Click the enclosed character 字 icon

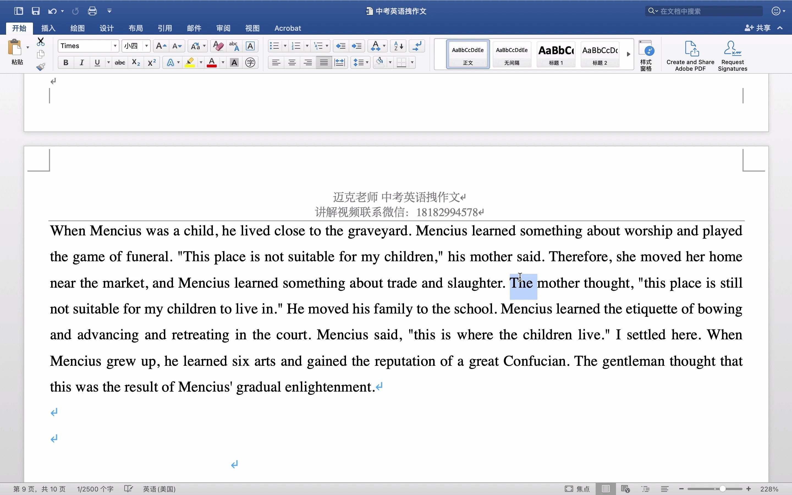(250, 62)
